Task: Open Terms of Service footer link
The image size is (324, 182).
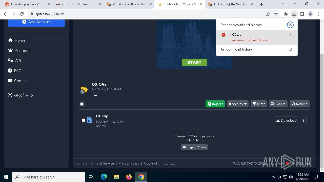Action: click(101, 163)
